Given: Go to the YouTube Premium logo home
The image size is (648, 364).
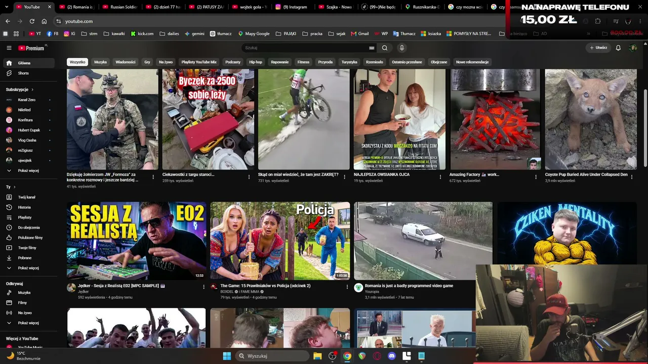Looking at the screenshot, I should coord(31,48).
